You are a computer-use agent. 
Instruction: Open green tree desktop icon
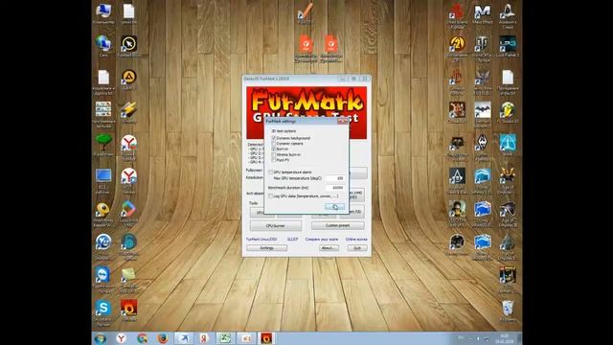[x=103, y=145]
